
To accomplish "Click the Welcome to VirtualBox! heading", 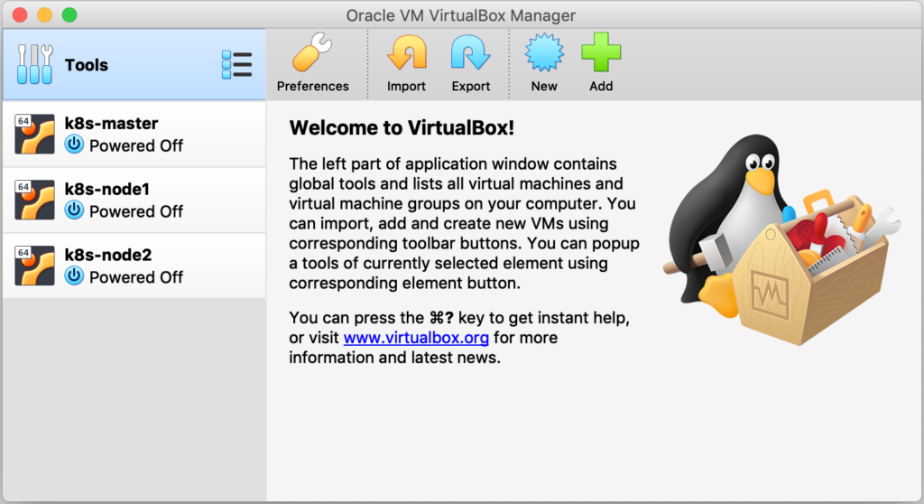I will click(402, 127).
